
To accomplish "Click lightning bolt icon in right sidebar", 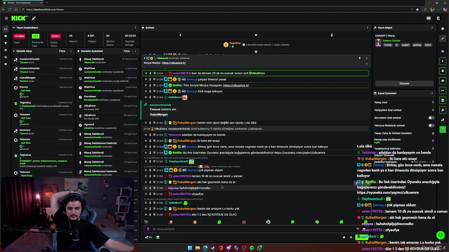I will (x=443, y=61).
